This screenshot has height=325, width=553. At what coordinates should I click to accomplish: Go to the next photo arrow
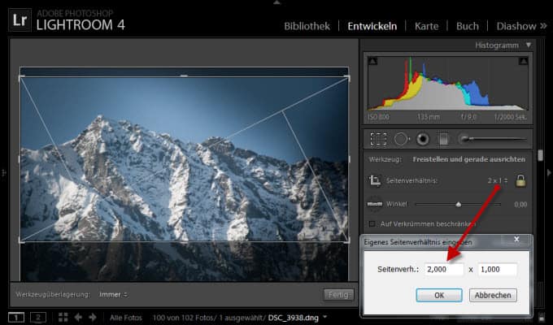(92, 316)
